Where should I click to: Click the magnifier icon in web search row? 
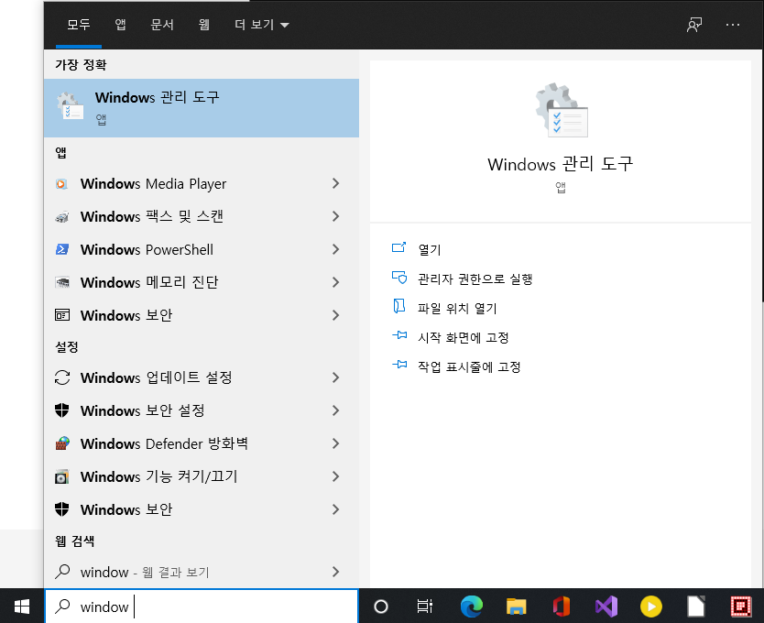click(x=62, y=572)
